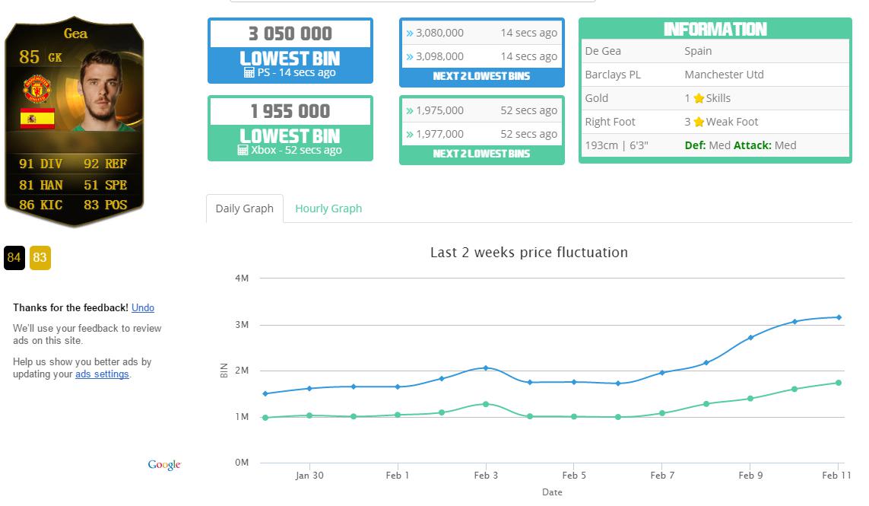
Task: Click the Google logo below the ad feedback
Action: (x=164, y=464)
